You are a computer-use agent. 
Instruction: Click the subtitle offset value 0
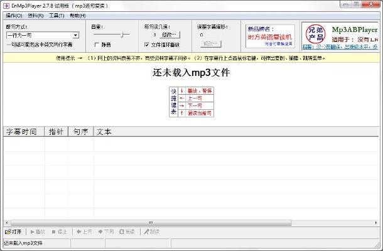click(202, 35)
